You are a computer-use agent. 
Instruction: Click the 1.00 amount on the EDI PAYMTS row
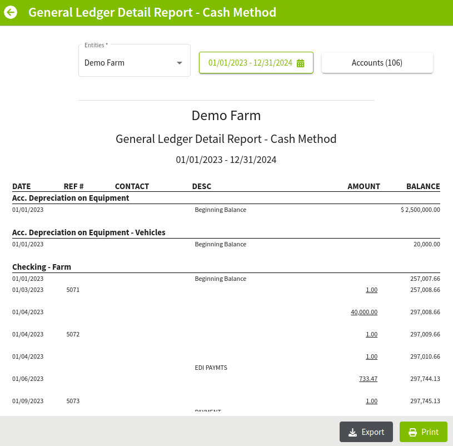coord(371,356)
